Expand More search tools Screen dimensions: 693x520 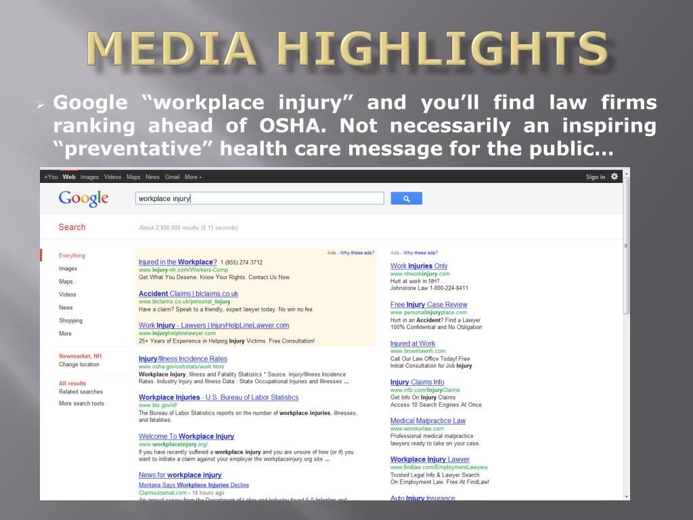pyautogui.click(x=81, y=404)
